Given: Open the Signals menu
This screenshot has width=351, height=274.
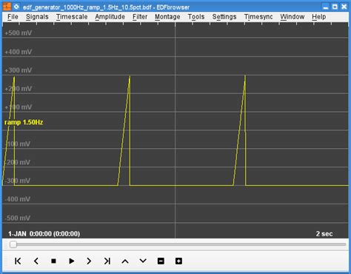Looking at the screenshot, I should coord(37,17).
